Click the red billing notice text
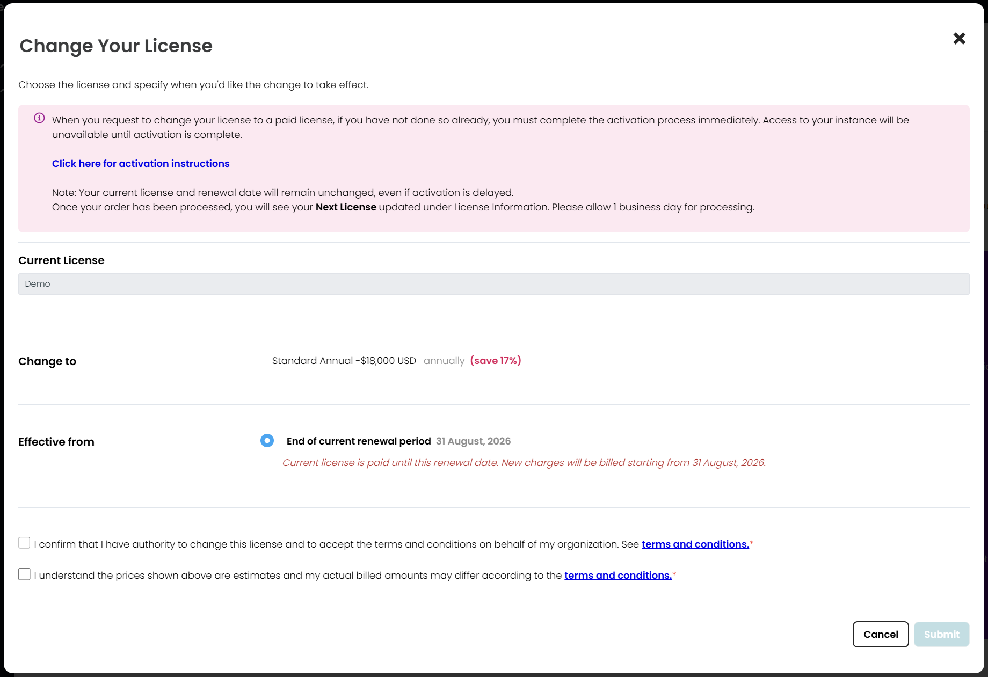The height and width of the screenshot is (677, 988). point(525,462)
